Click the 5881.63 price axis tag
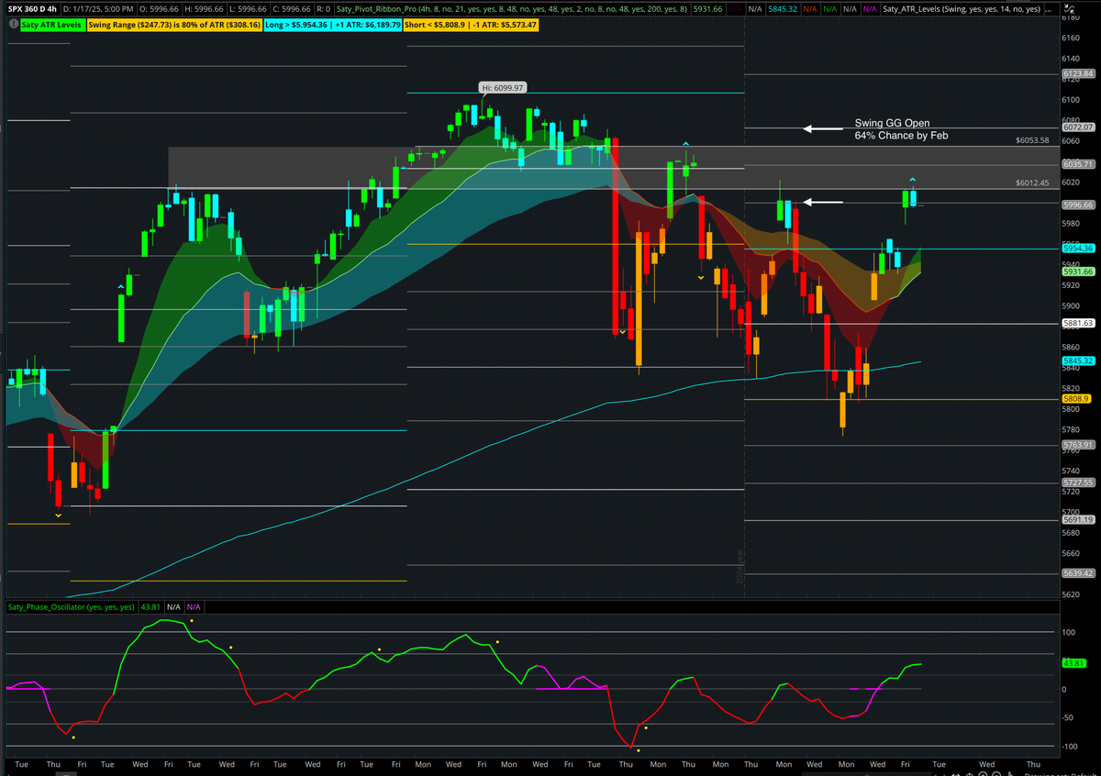This screenshot has height=776, width=1101. (1078, 323)
